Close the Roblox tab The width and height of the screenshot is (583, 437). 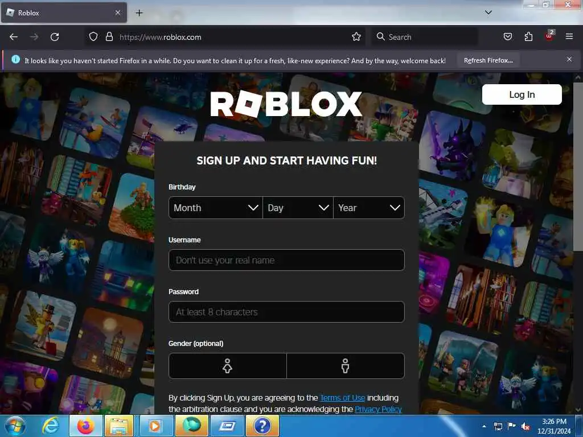coord(117,13)
